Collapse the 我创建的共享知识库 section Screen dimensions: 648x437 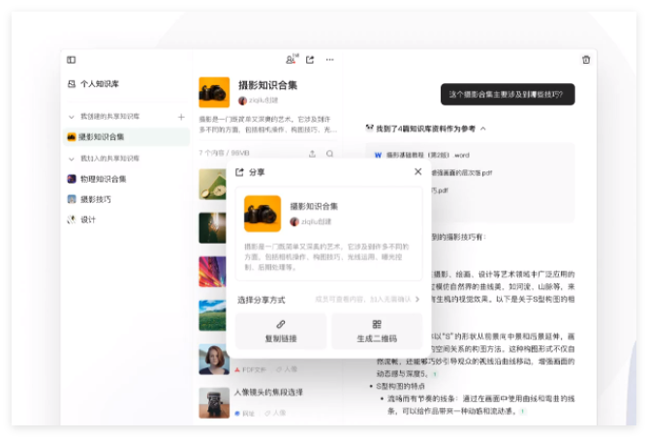pyautogui.click(x=71, y=117)
